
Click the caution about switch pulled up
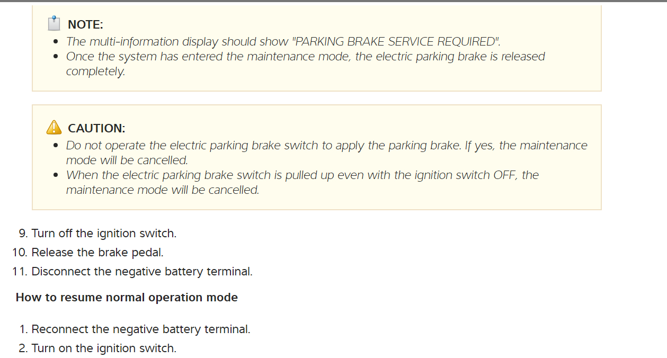[x=302, y=182]
